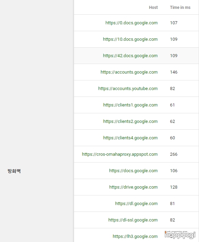The height and width of the screenshot is (242, 199).
Task: Open the cros-omahaproxy.appspot.com link
Action: [120, 154]
